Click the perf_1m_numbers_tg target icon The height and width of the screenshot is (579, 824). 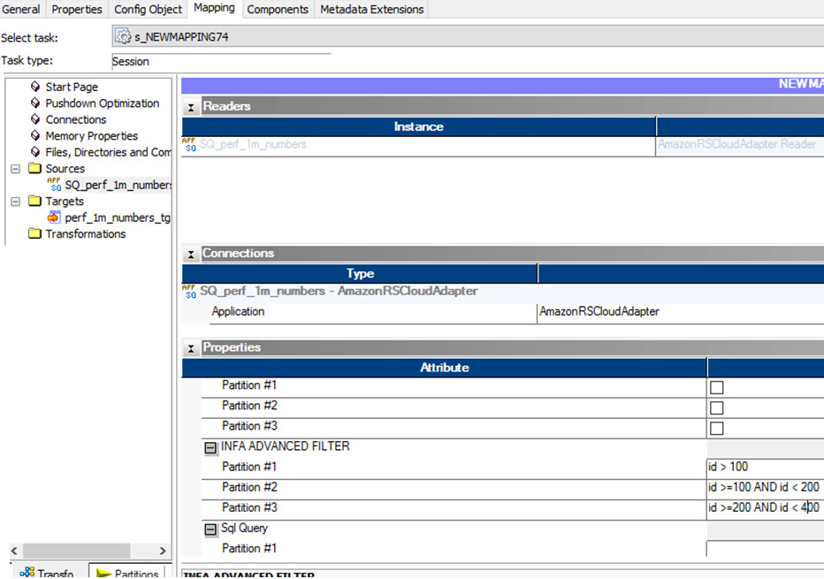point(54,217)
